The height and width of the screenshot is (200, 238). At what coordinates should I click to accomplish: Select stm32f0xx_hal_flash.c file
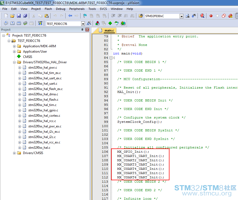(x=43, y=100)
